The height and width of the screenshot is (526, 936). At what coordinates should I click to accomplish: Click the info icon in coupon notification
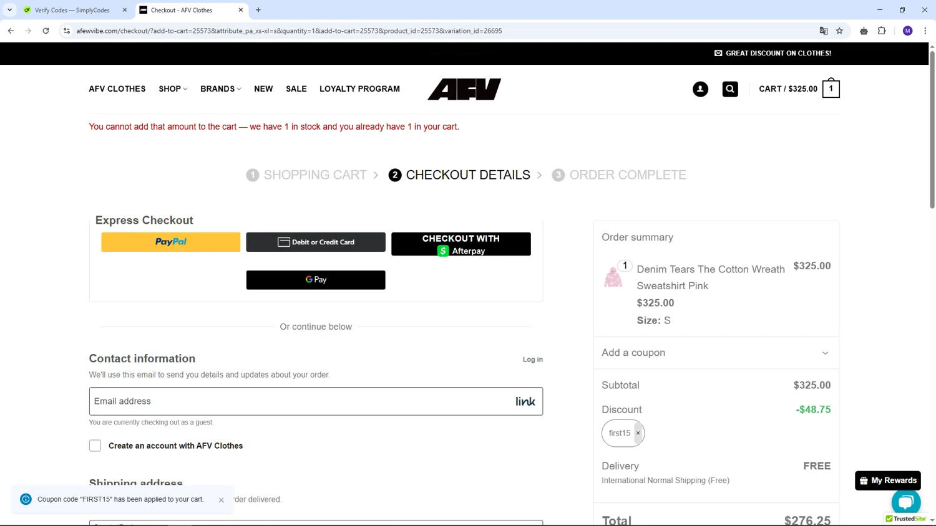(x=26, y=499)
